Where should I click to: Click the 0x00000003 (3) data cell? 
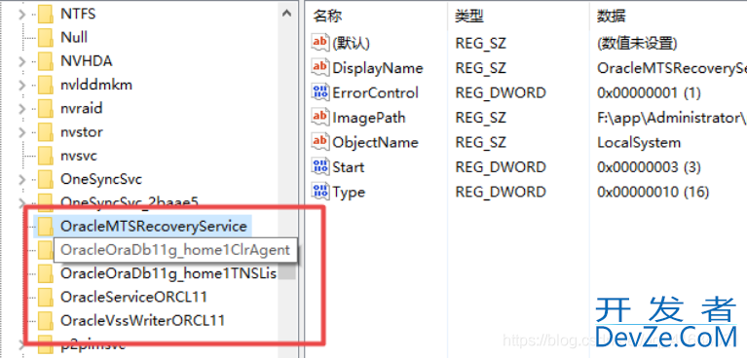click(x=649, y=167)
